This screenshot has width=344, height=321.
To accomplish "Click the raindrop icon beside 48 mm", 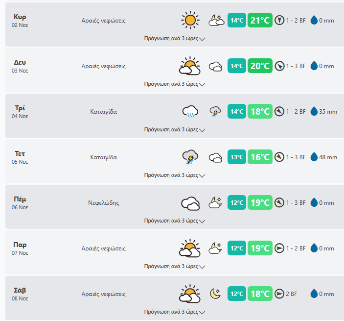I will 314,157.
